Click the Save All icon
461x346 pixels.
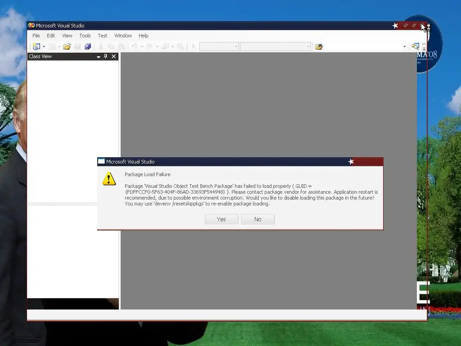[88, 46]
